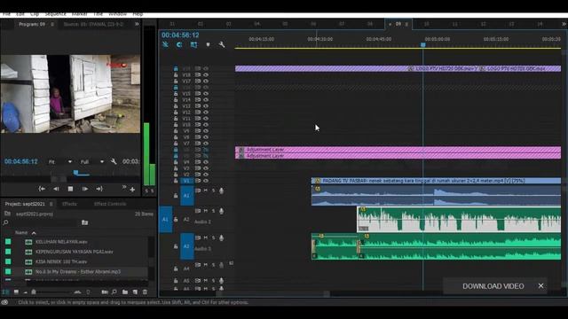The width and height of the screenshot is (568, 319).
Task: Mute audio track A1
Action: 206,191
